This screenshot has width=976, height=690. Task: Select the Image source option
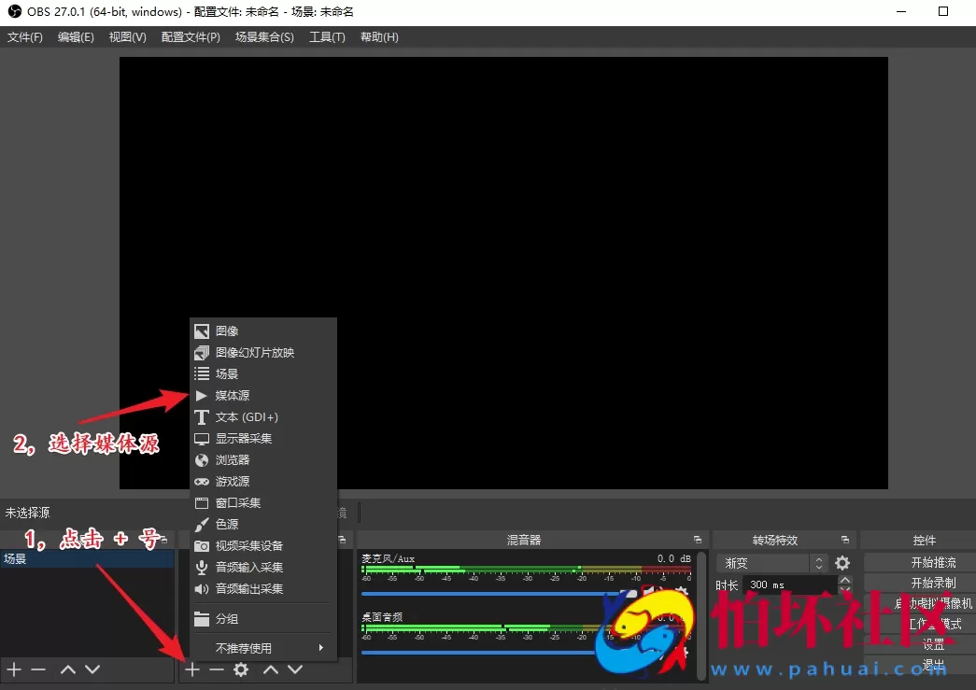point(227,331)
